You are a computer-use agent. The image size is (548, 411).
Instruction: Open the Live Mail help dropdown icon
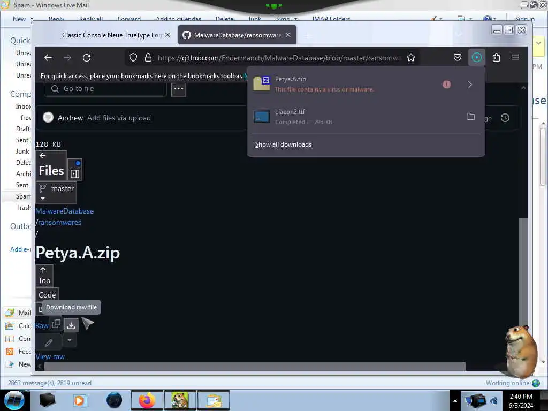(490, 19)
